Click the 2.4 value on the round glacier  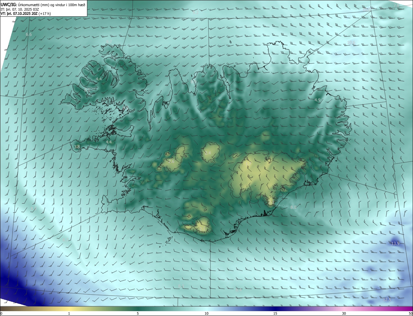point(208,153)
